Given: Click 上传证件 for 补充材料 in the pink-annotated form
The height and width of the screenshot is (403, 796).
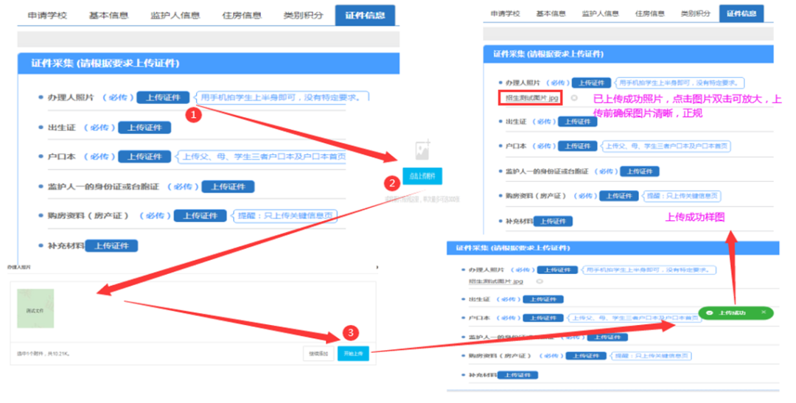Looking at the screenshot, I should point(553,221).
